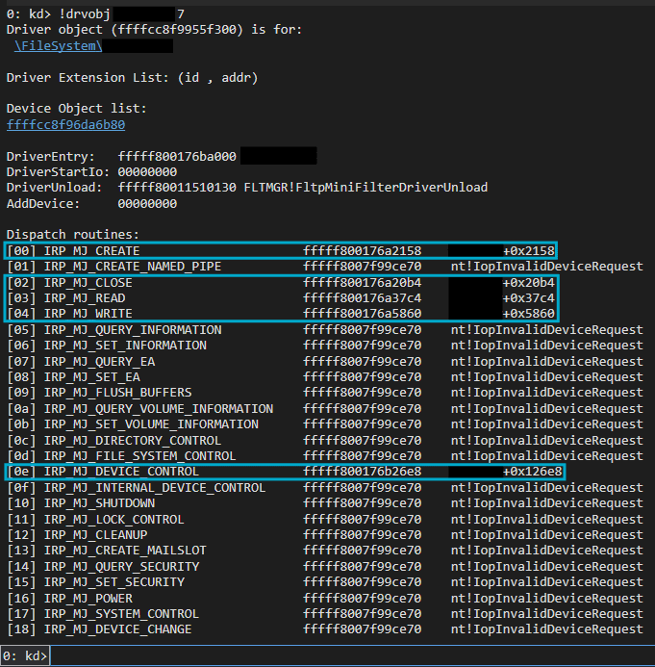
Task: Click the 'Device Object list:' heading
Action: pyautogui.click(x=77, y=109)
